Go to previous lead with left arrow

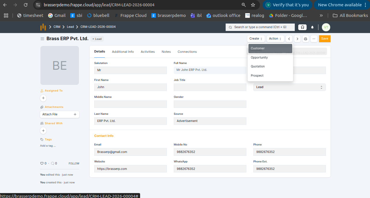289,39
